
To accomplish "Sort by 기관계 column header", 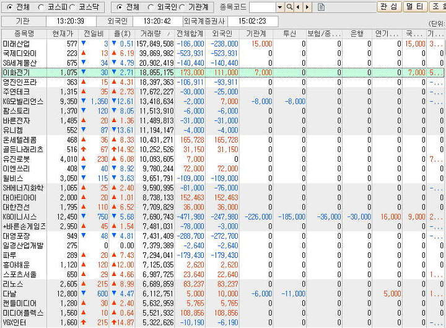I will [x=256, y=33].
